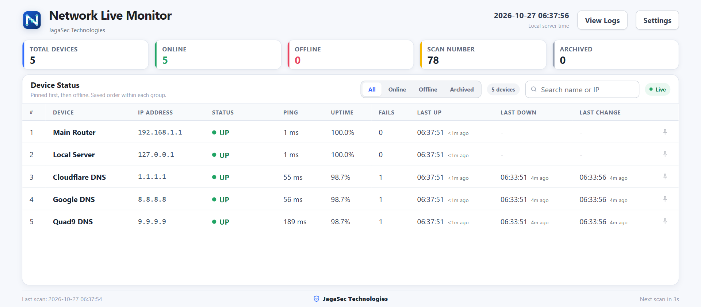The height and width of the screenshot is (307, 701).
Task: Select the Local Server device name
Action: click(x=74, y=155)
